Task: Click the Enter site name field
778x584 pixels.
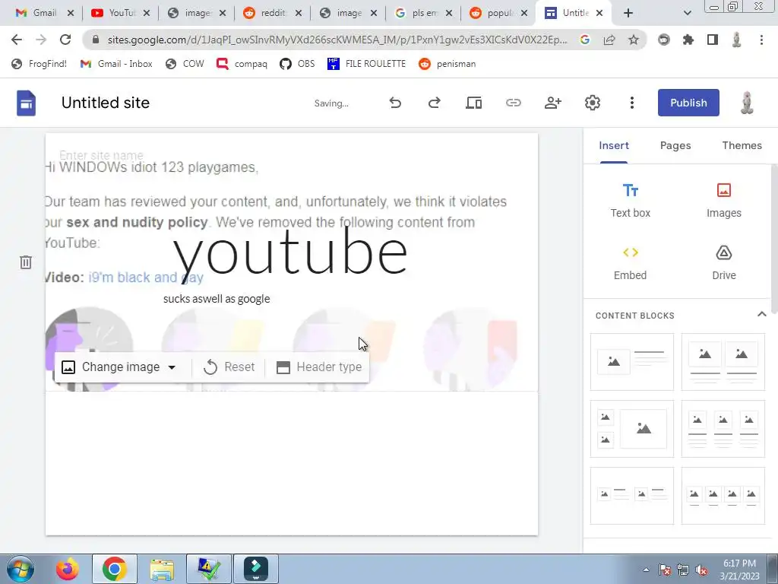Action: pyautogui.click(x=101, y=155)
